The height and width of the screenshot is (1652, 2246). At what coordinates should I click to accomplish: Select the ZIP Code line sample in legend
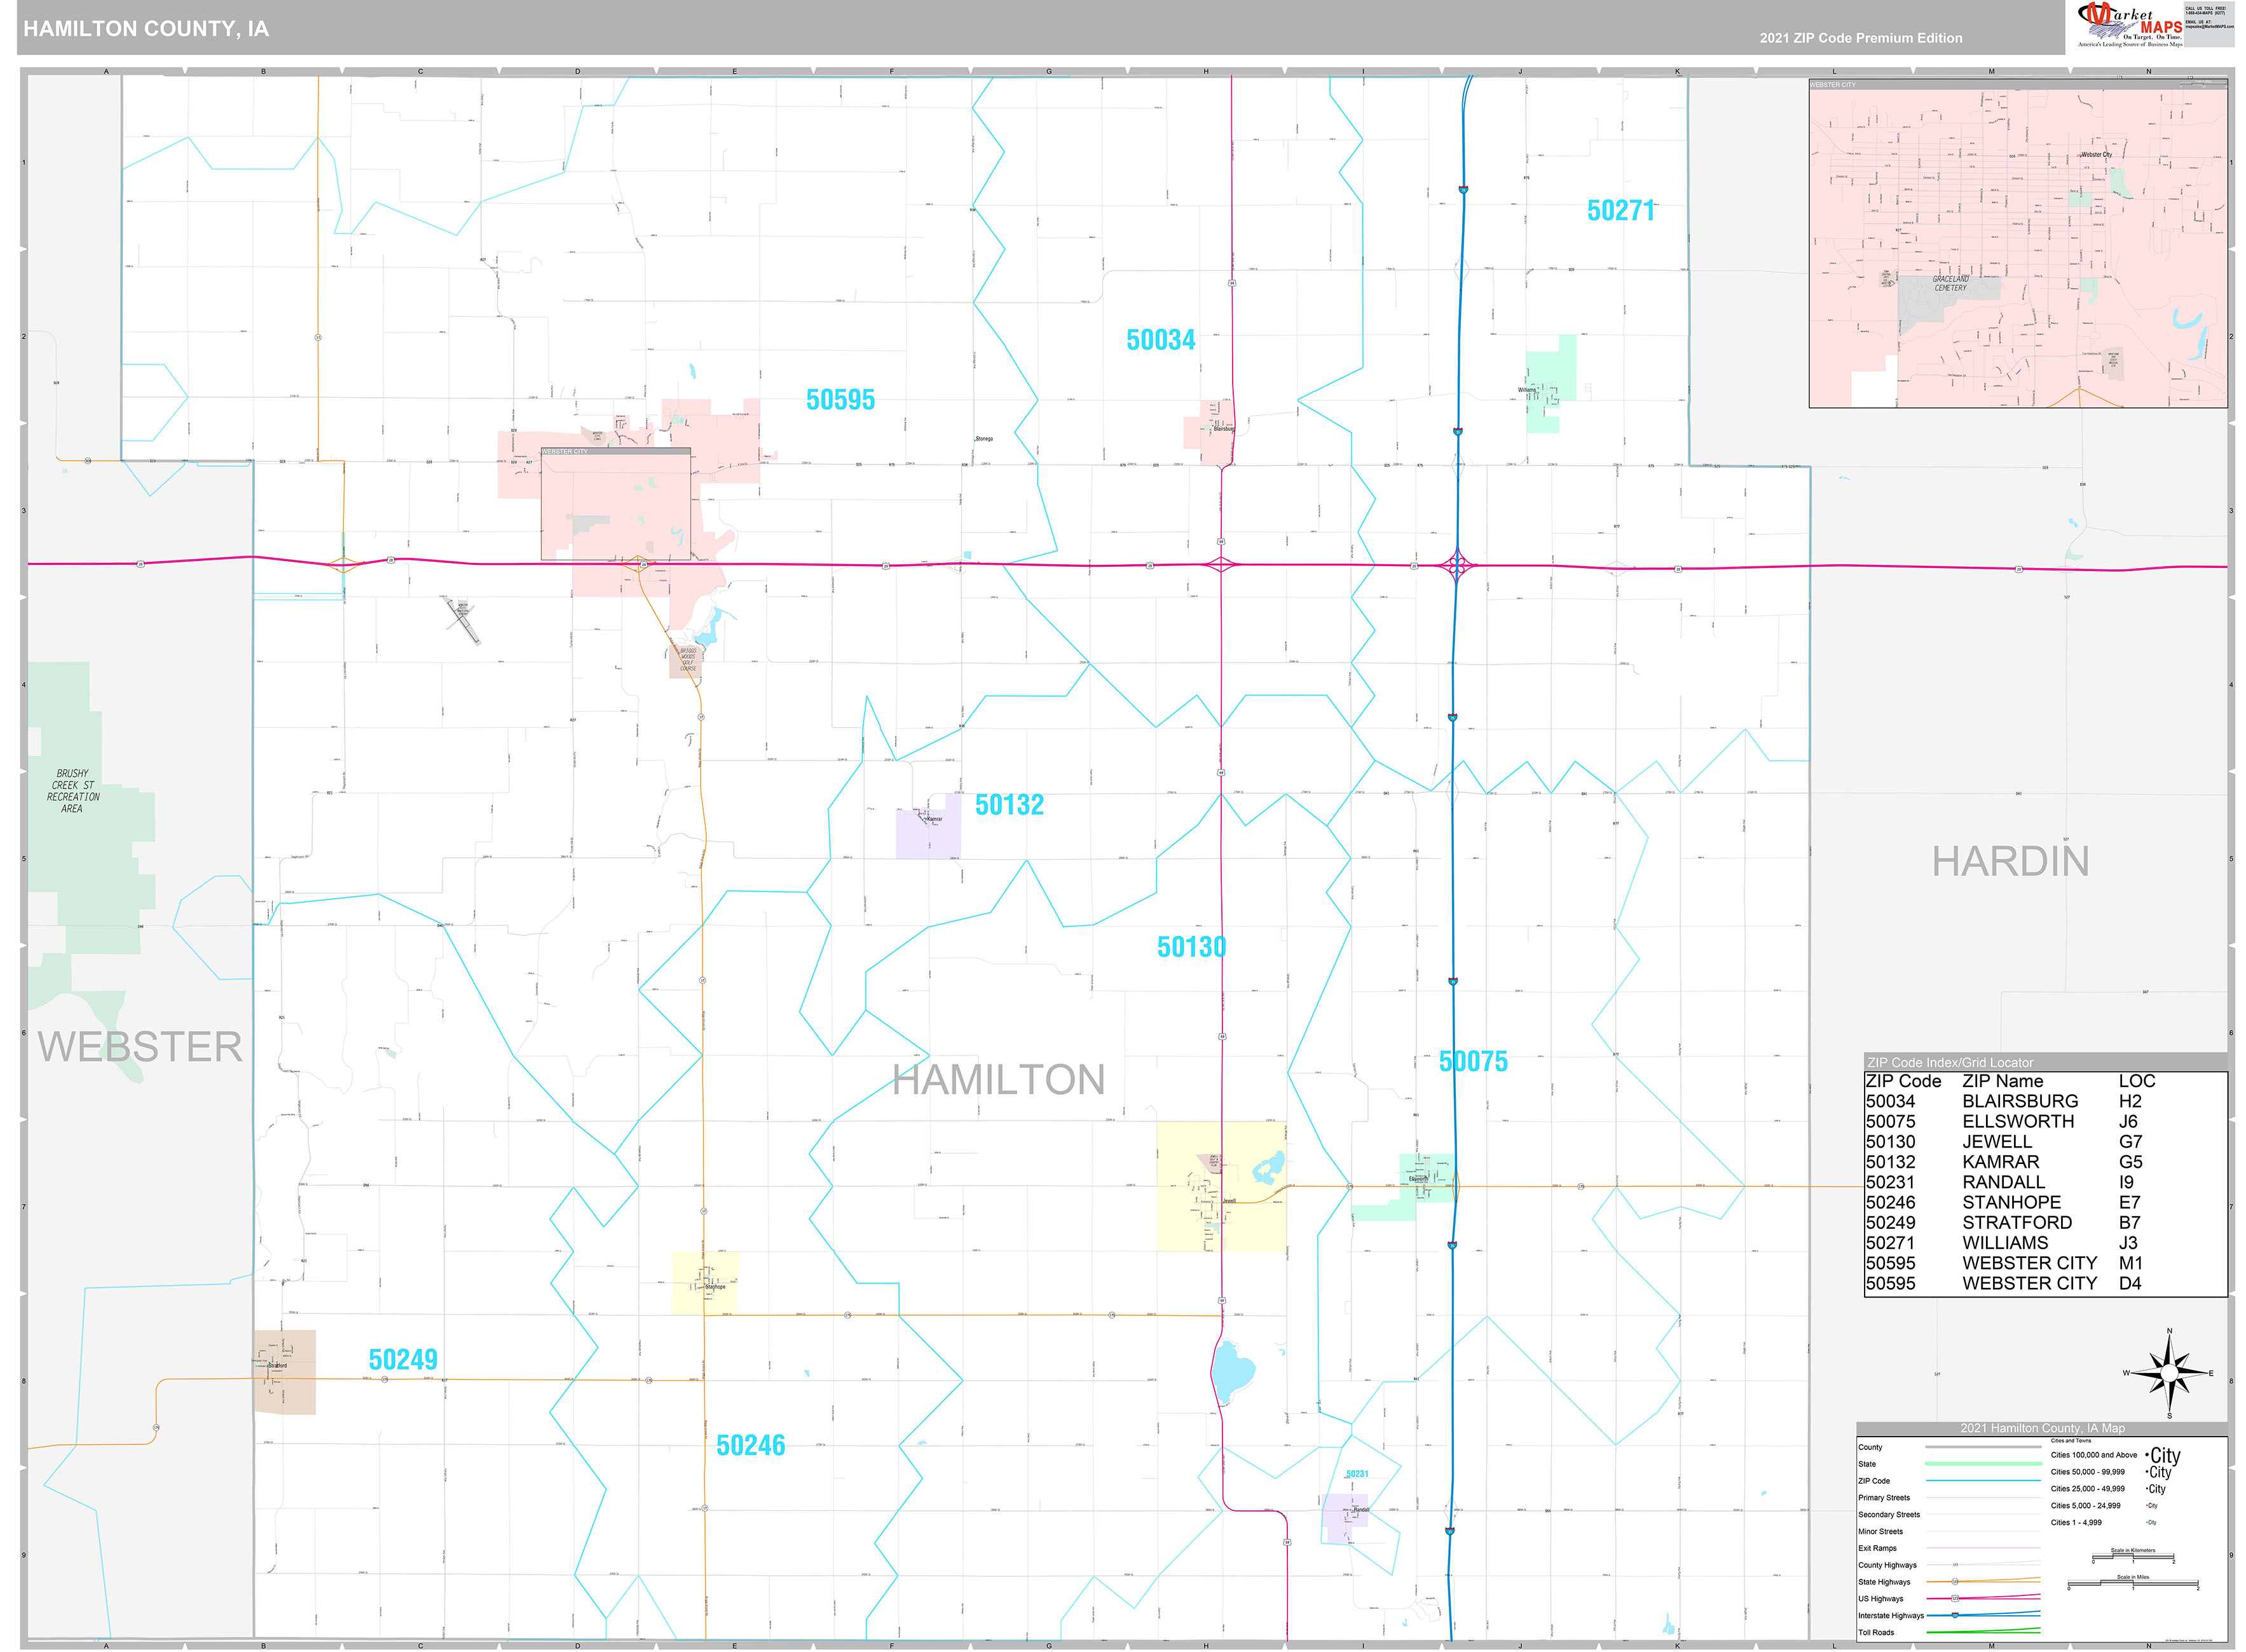point(1982,1481)
